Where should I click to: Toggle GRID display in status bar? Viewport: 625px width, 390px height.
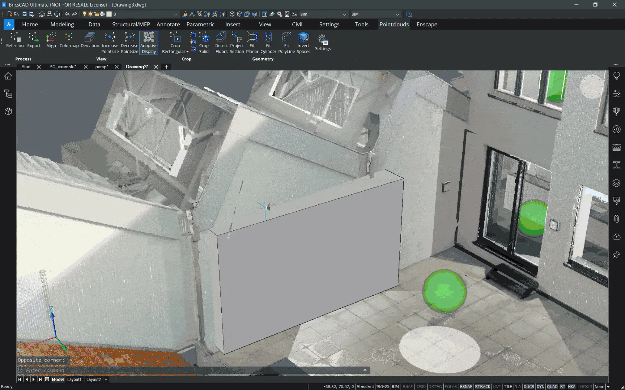pyautogui.click(x=421, y=386)
